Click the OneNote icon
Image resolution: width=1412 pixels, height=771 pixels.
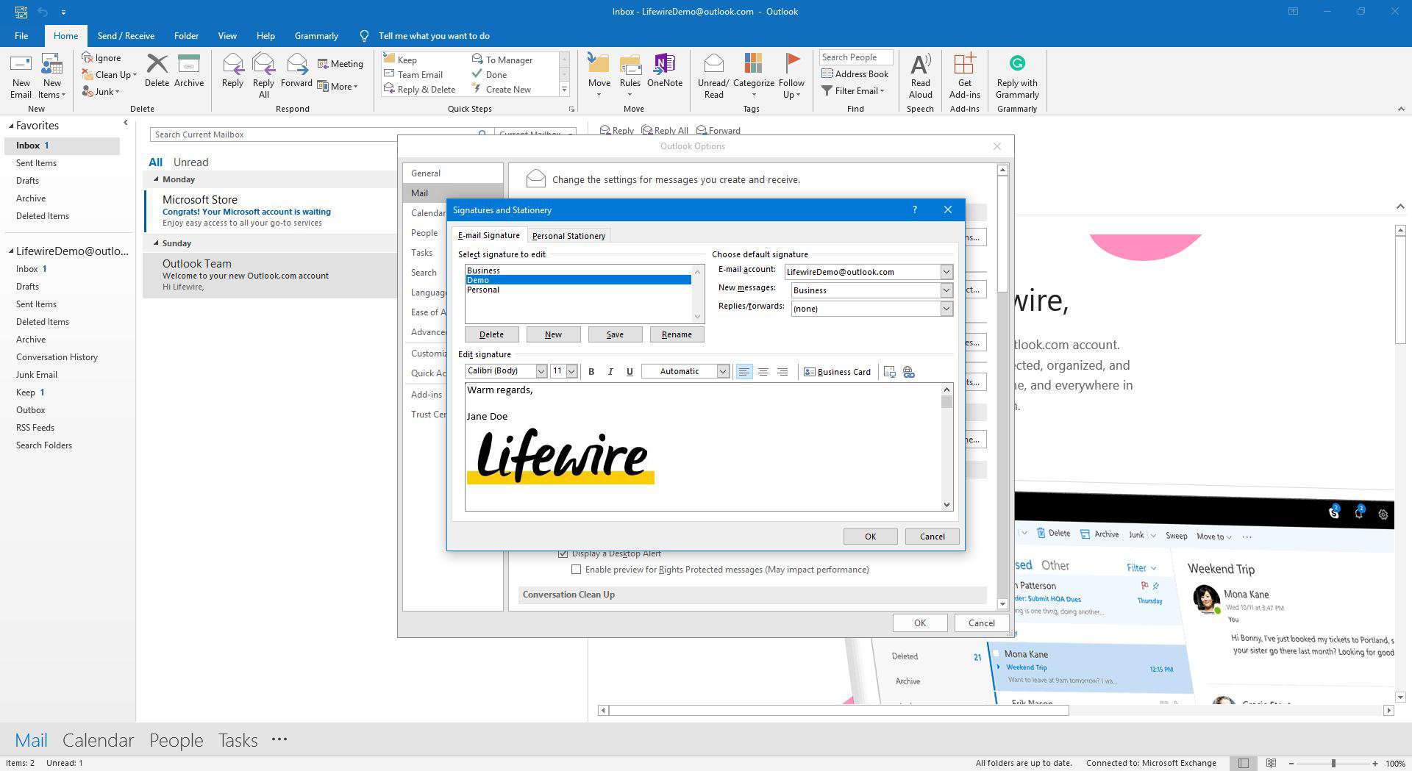coord(665,71)
